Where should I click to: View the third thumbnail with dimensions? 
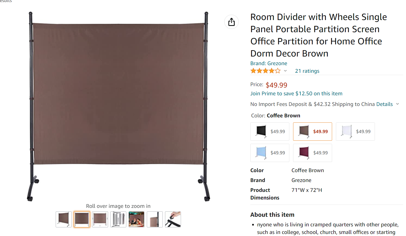[100, 219]
